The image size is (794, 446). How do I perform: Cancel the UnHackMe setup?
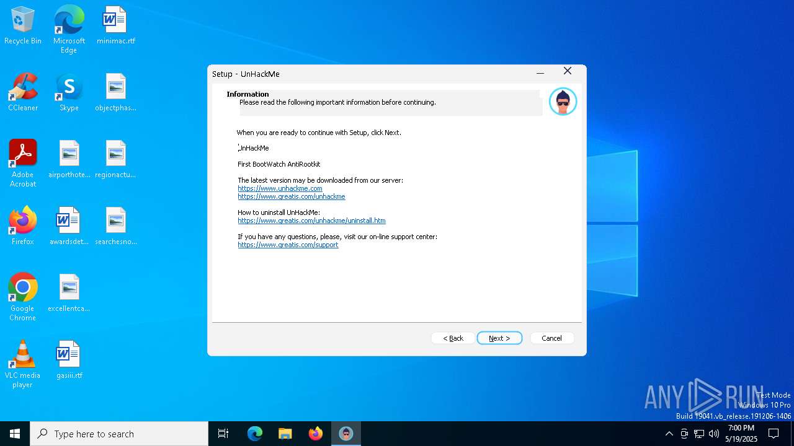coord(551,338)
